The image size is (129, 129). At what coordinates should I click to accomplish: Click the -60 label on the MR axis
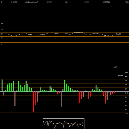pyautogui.click(x=126, y=106)
